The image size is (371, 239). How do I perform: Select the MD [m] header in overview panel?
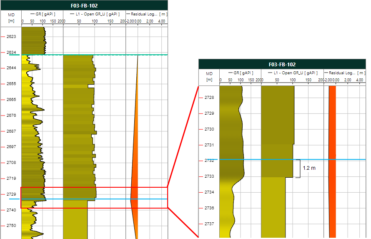point(11,17)
